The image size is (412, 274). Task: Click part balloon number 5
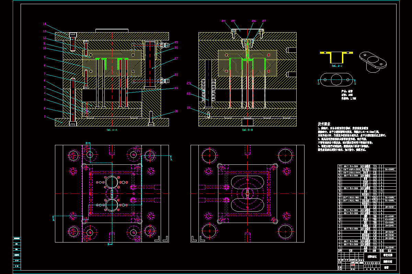(x=45, y=87)
